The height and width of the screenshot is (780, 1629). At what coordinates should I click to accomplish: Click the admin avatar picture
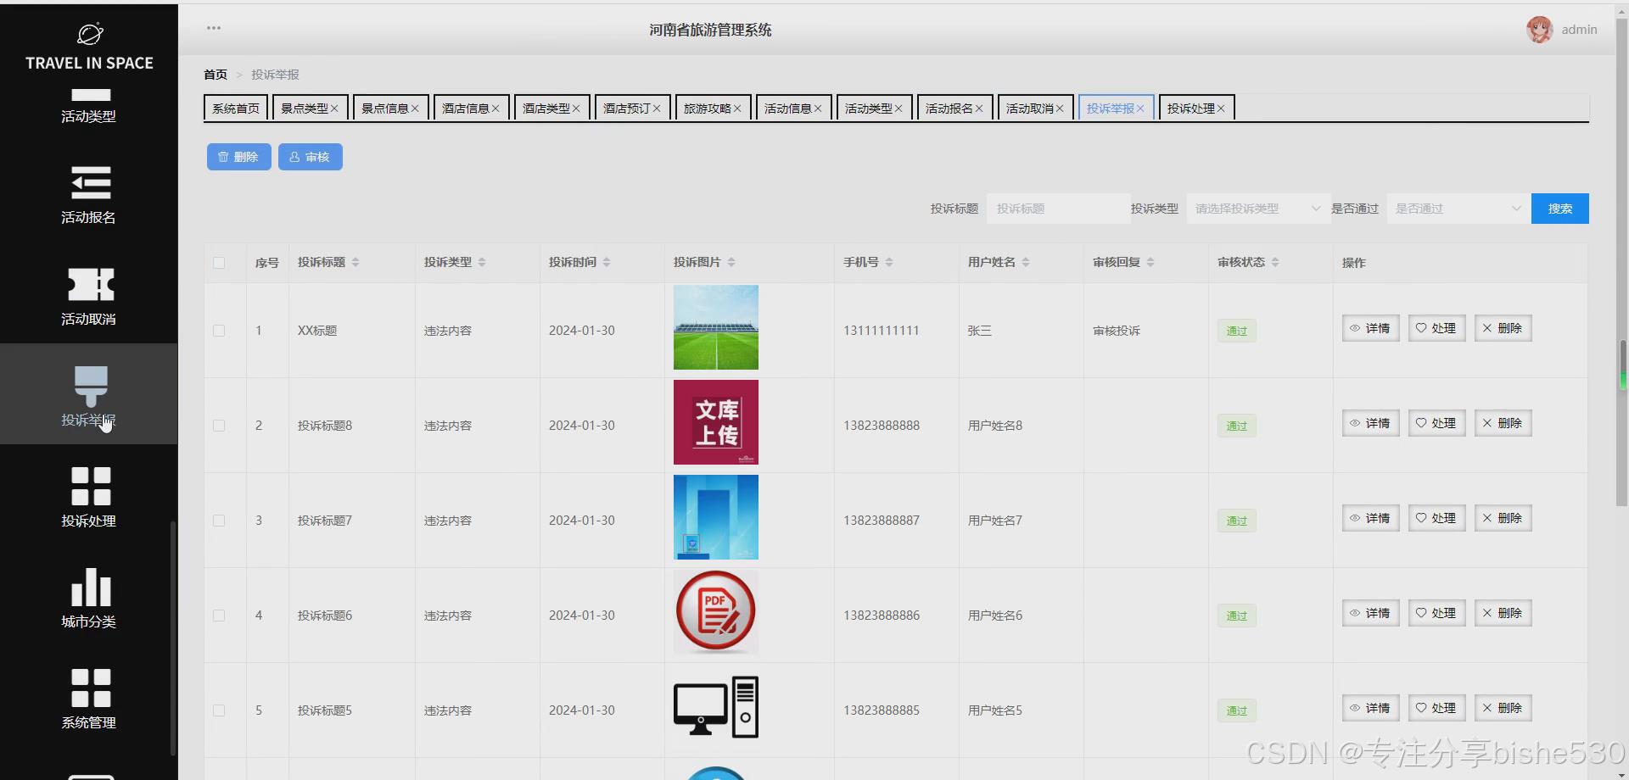click(x=1539, y=30)
